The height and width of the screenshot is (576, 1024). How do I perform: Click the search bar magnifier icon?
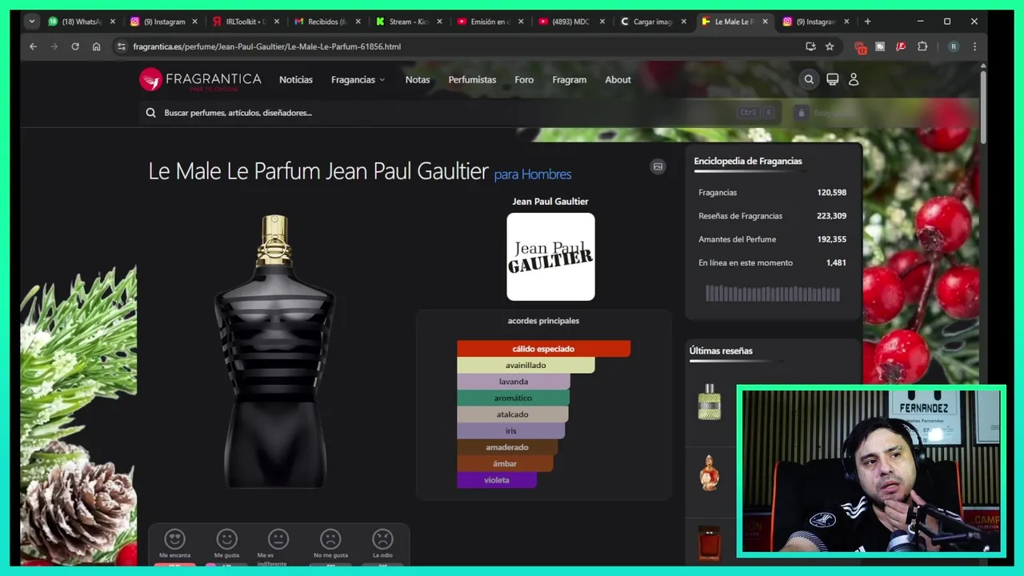pyautogui.click(x=150, y=113)
